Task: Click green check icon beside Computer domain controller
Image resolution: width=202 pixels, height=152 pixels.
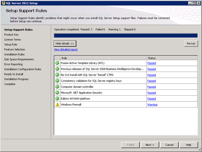Action: pyautogui.click(x=57, y=87)
